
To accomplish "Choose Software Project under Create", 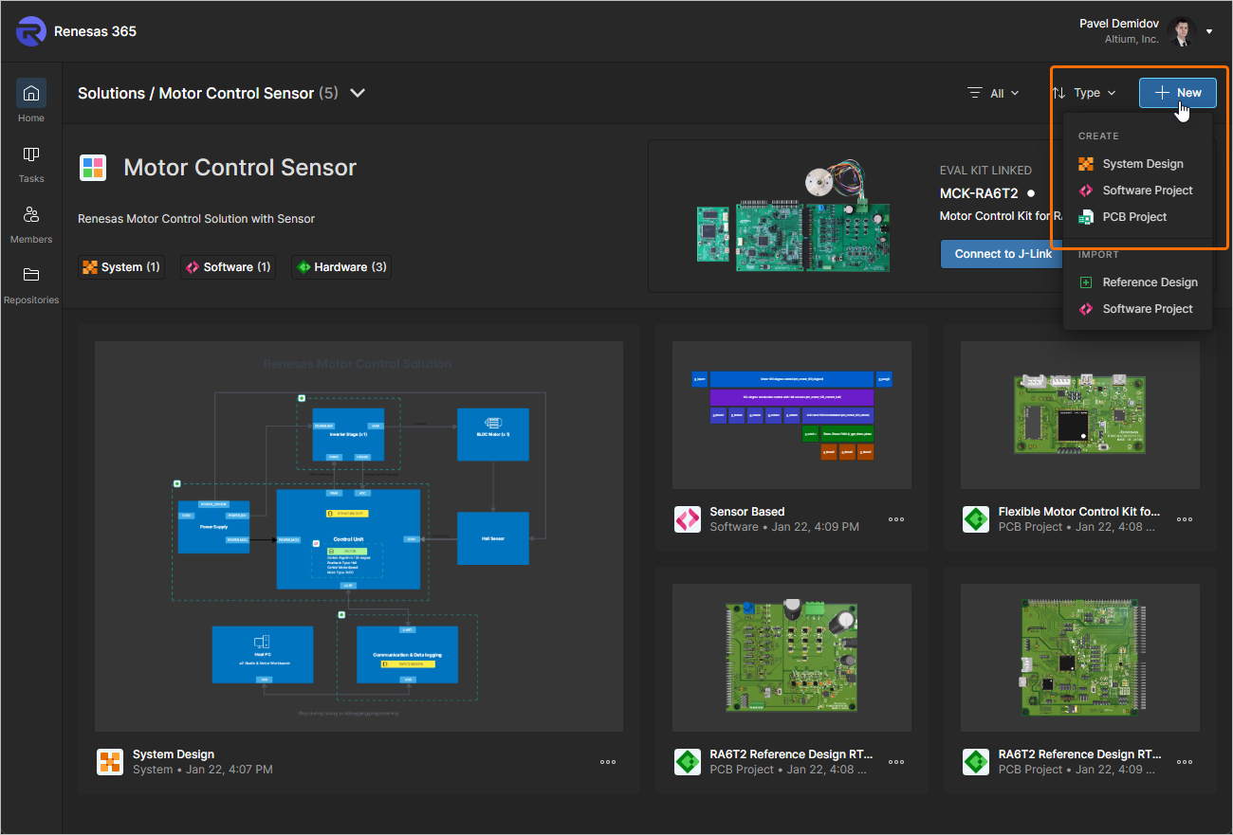I will 1137,191.
